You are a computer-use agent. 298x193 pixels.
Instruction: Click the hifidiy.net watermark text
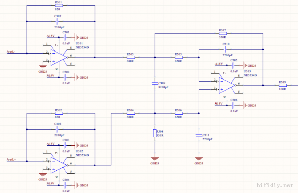(275, 185)
